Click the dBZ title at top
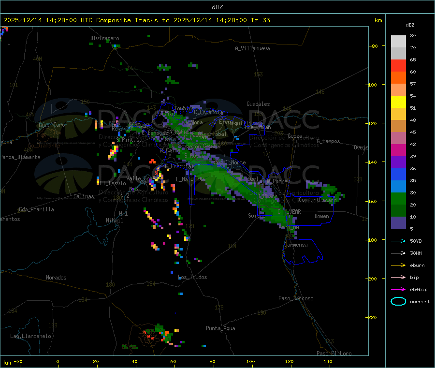Screen dimensions: 435x368 click(x=217, y=7)
